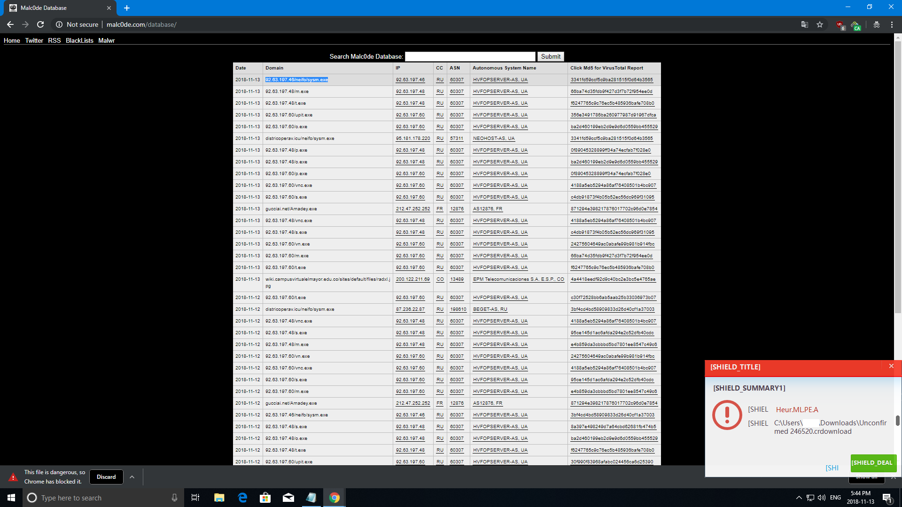Open the Chrome three-dot menu
Screen dimensions: 902x507
click(x=892, y=24)
